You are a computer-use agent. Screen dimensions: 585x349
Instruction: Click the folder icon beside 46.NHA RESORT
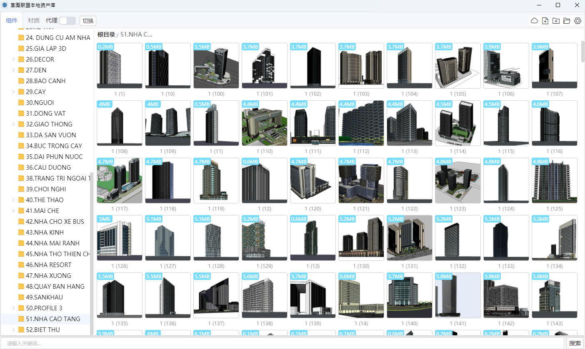21,265
